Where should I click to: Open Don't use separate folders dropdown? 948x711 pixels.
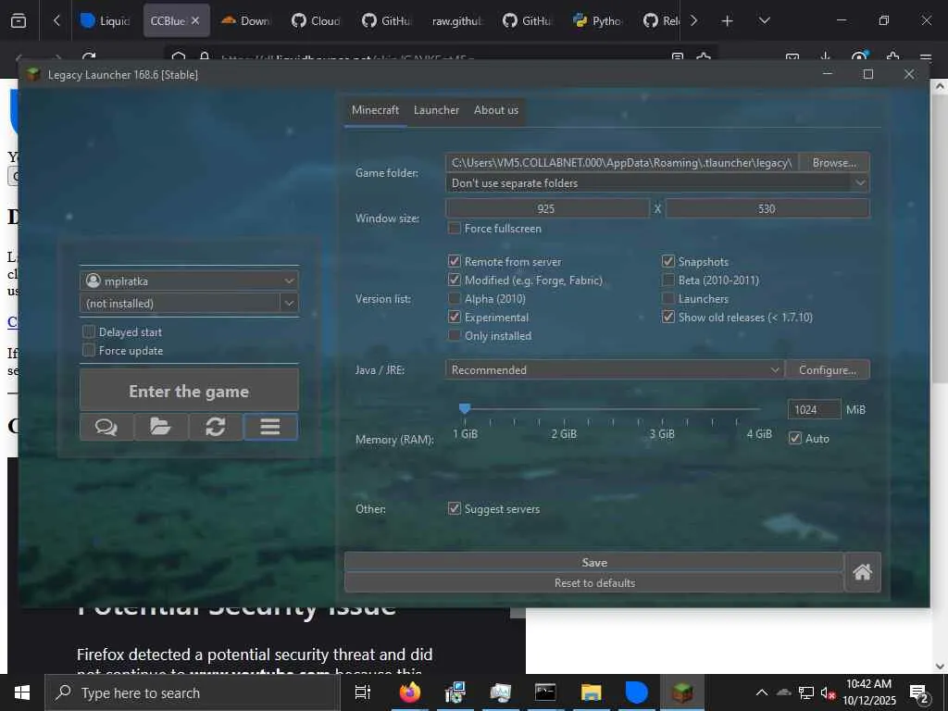(658, 183)
